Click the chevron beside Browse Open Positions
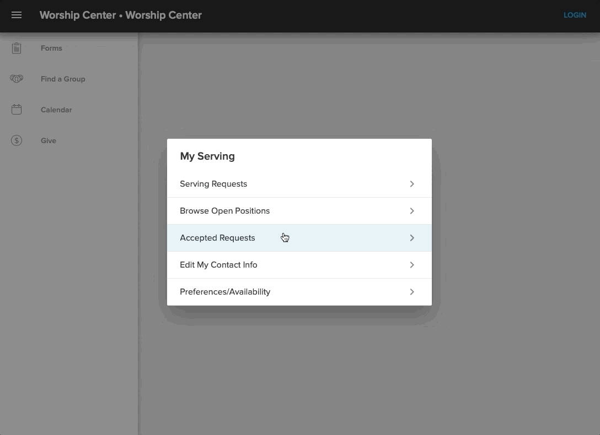Image resolution: width=600 pixels, height=435 pixels. click(x=412, y=211)
